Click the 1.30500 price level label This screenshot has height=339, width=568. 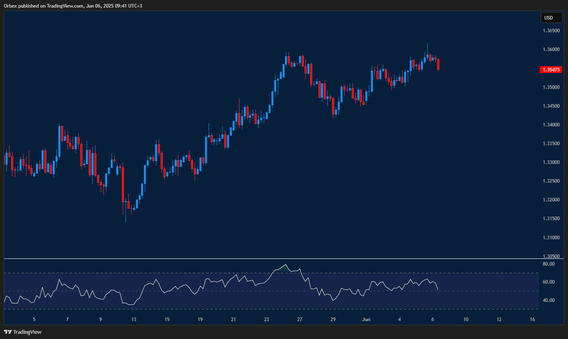[x=551, y=255]
